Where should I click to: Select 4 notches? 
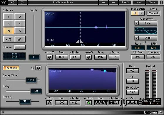click(x=20, y=24)
